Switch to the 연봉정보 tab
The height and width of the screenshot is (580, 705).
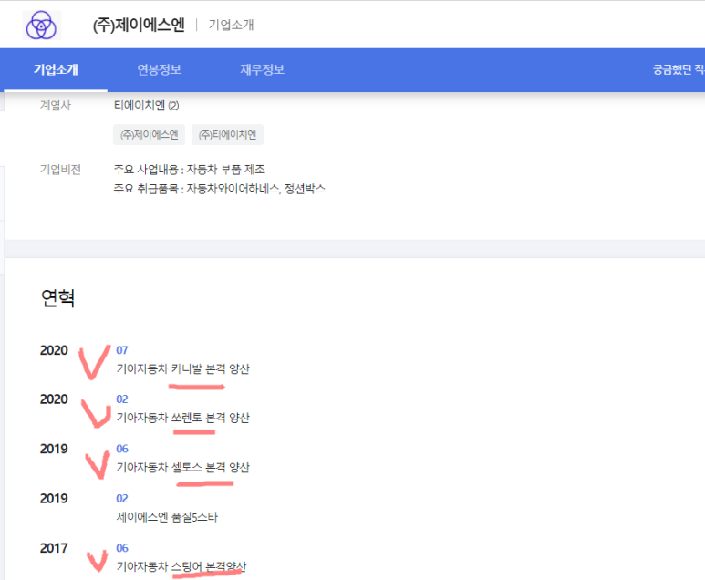click(160, 69)
